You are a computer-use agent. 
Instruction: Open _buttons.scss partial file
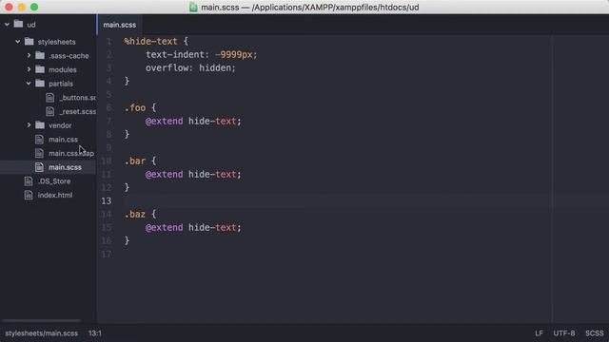78,98
